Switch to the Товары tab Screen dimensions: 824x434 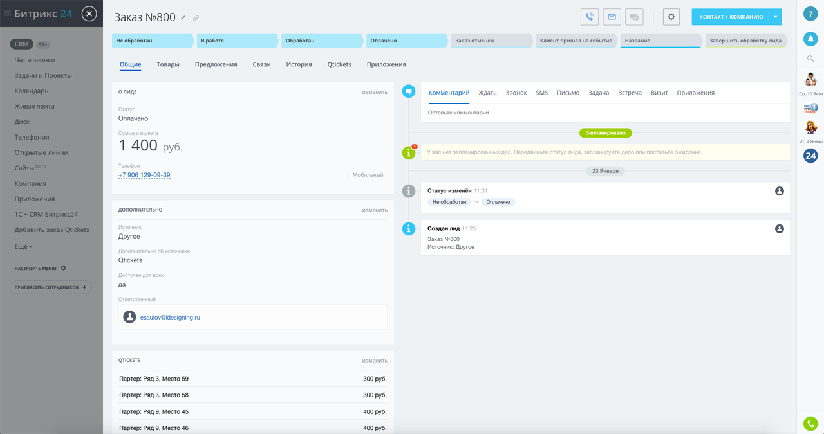pyautogui.click(x=168, y=64)
